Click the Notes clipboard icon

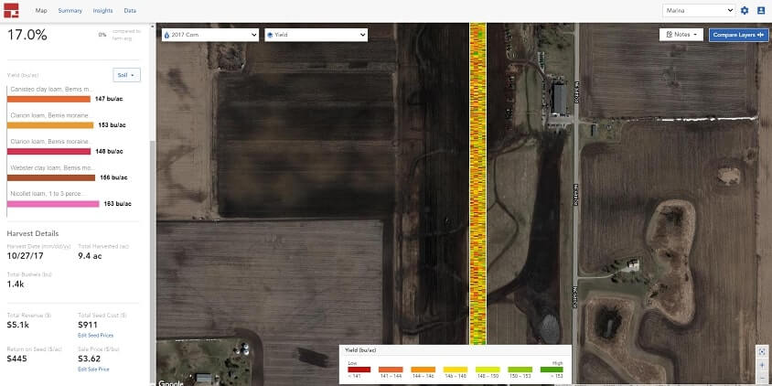pyautogui.click(x=670, y=35)
